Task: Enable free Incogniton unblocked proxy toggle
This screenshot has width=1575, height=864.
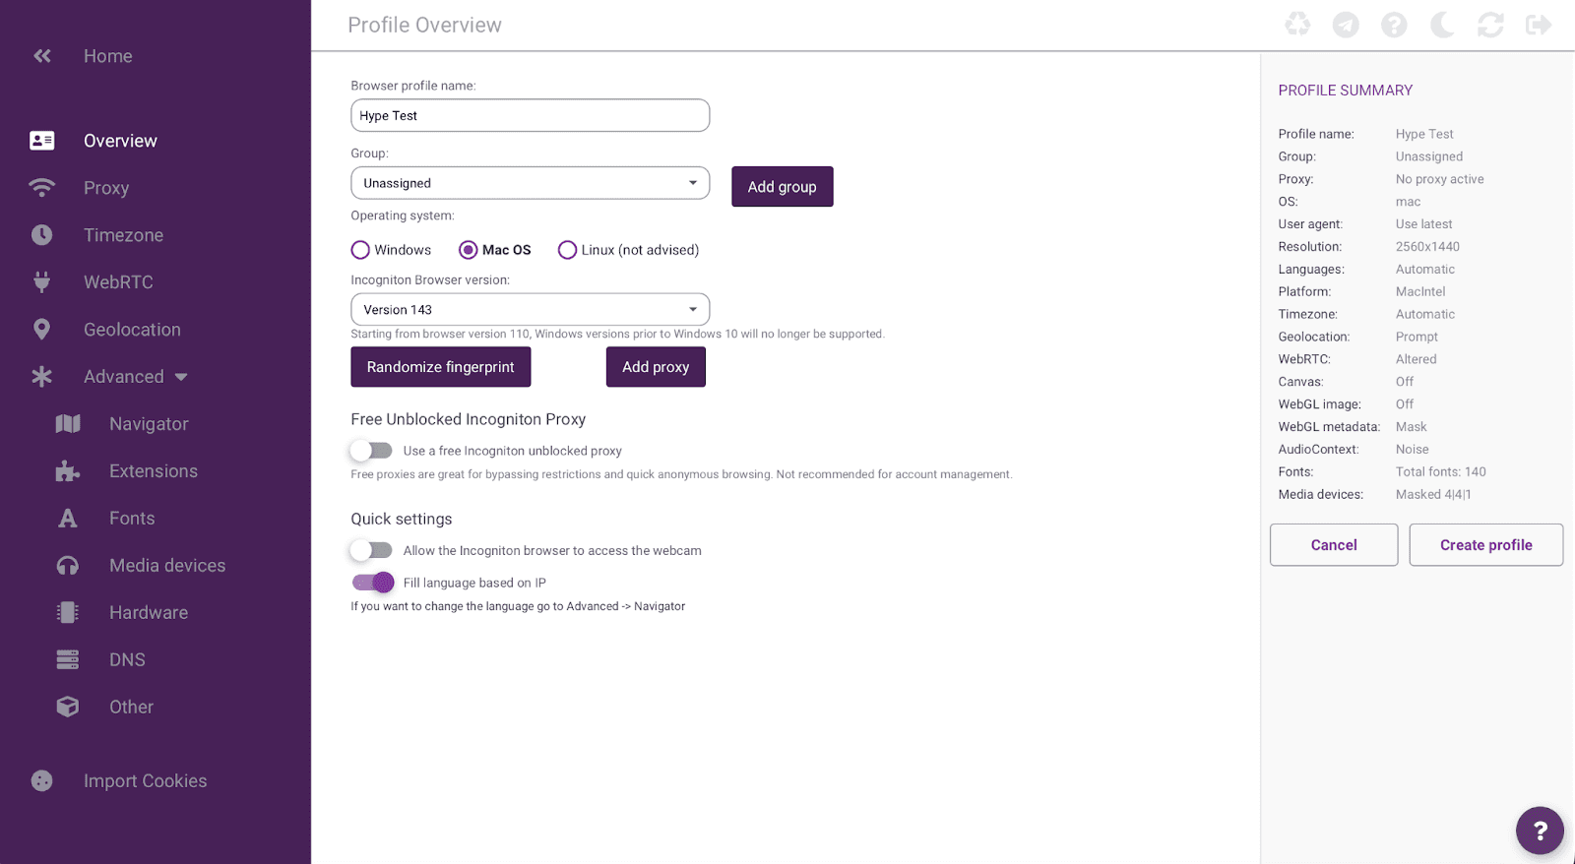Action: point(372,451)
